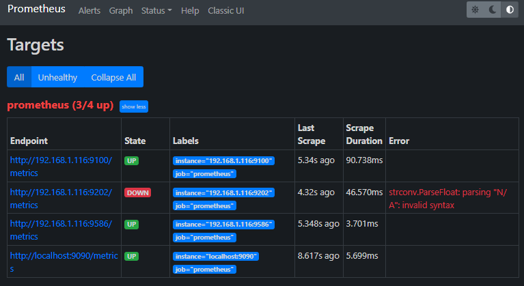Click the 5.699ms scrape duration

362,256
